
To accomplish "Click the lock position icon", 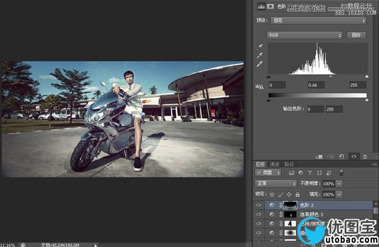I will pos(289,194).
